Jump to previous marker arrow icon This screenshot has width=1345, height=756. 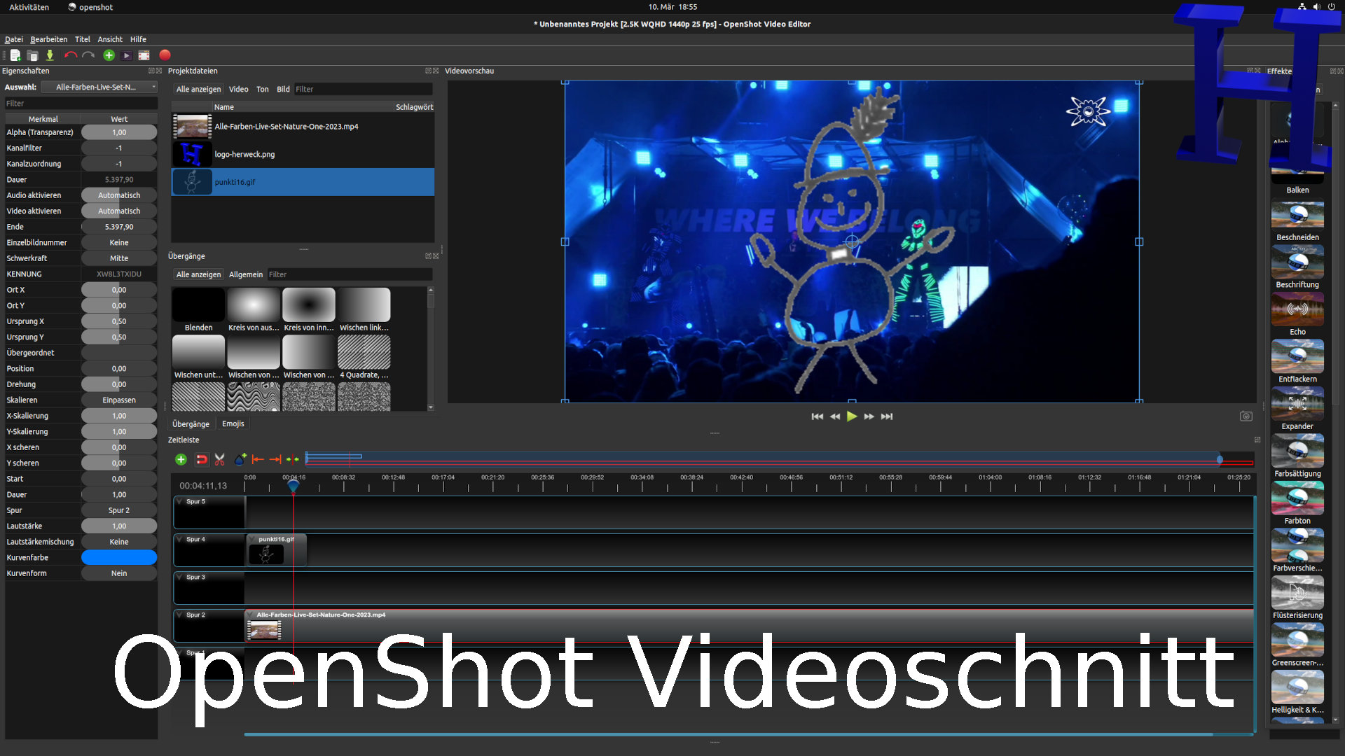point(258,459)
